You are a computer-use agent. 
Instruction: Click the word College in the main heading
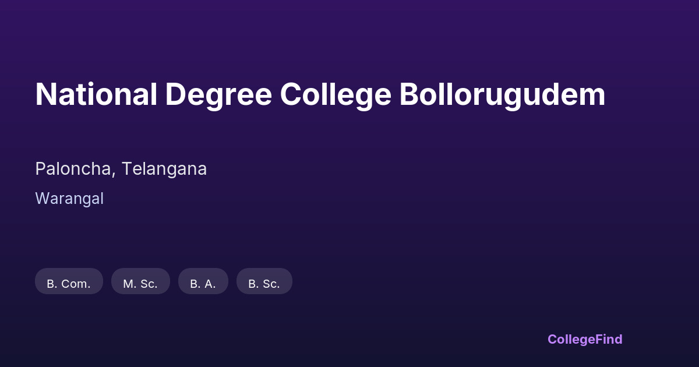[336, 94]
